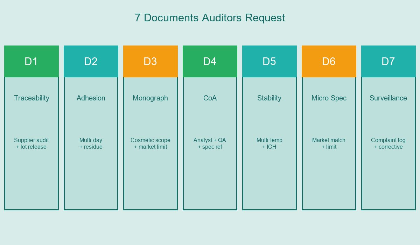420x245 pixels.
Task: Select the teal D2 header block
Action: click(x=91, y=61)
